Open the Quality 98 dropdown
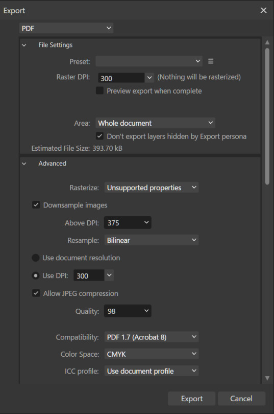 (x=128, y=311)
